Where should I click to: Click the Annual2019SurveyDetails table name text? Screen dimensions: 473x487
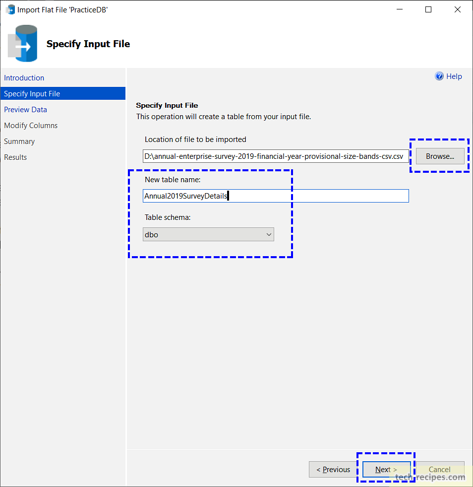click(x=185, y=196)
